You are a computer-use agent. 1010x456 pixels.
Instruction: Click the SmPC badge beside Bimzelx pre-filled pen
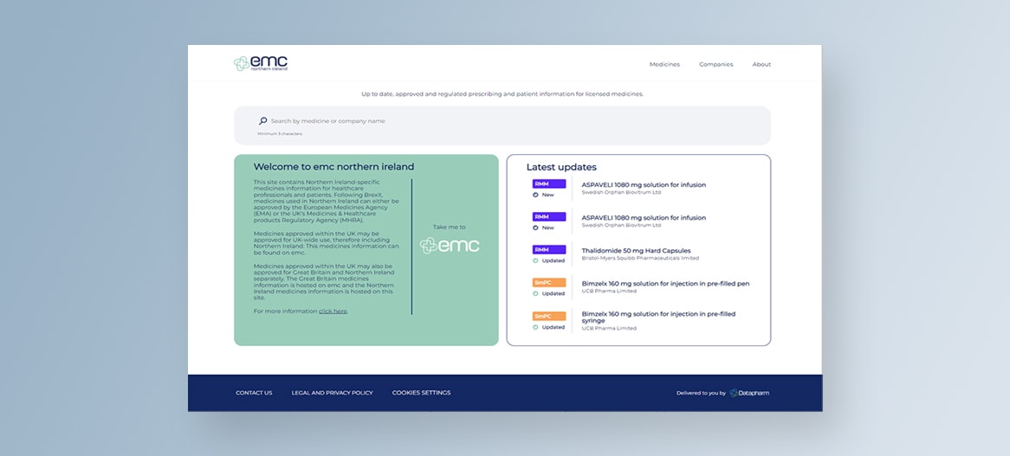549,282
